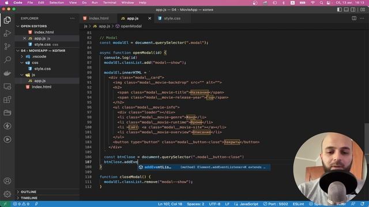Open the Manage gear icon
Image resolution: width=369 pixels, height=207 pixels.
click(7, 194)
